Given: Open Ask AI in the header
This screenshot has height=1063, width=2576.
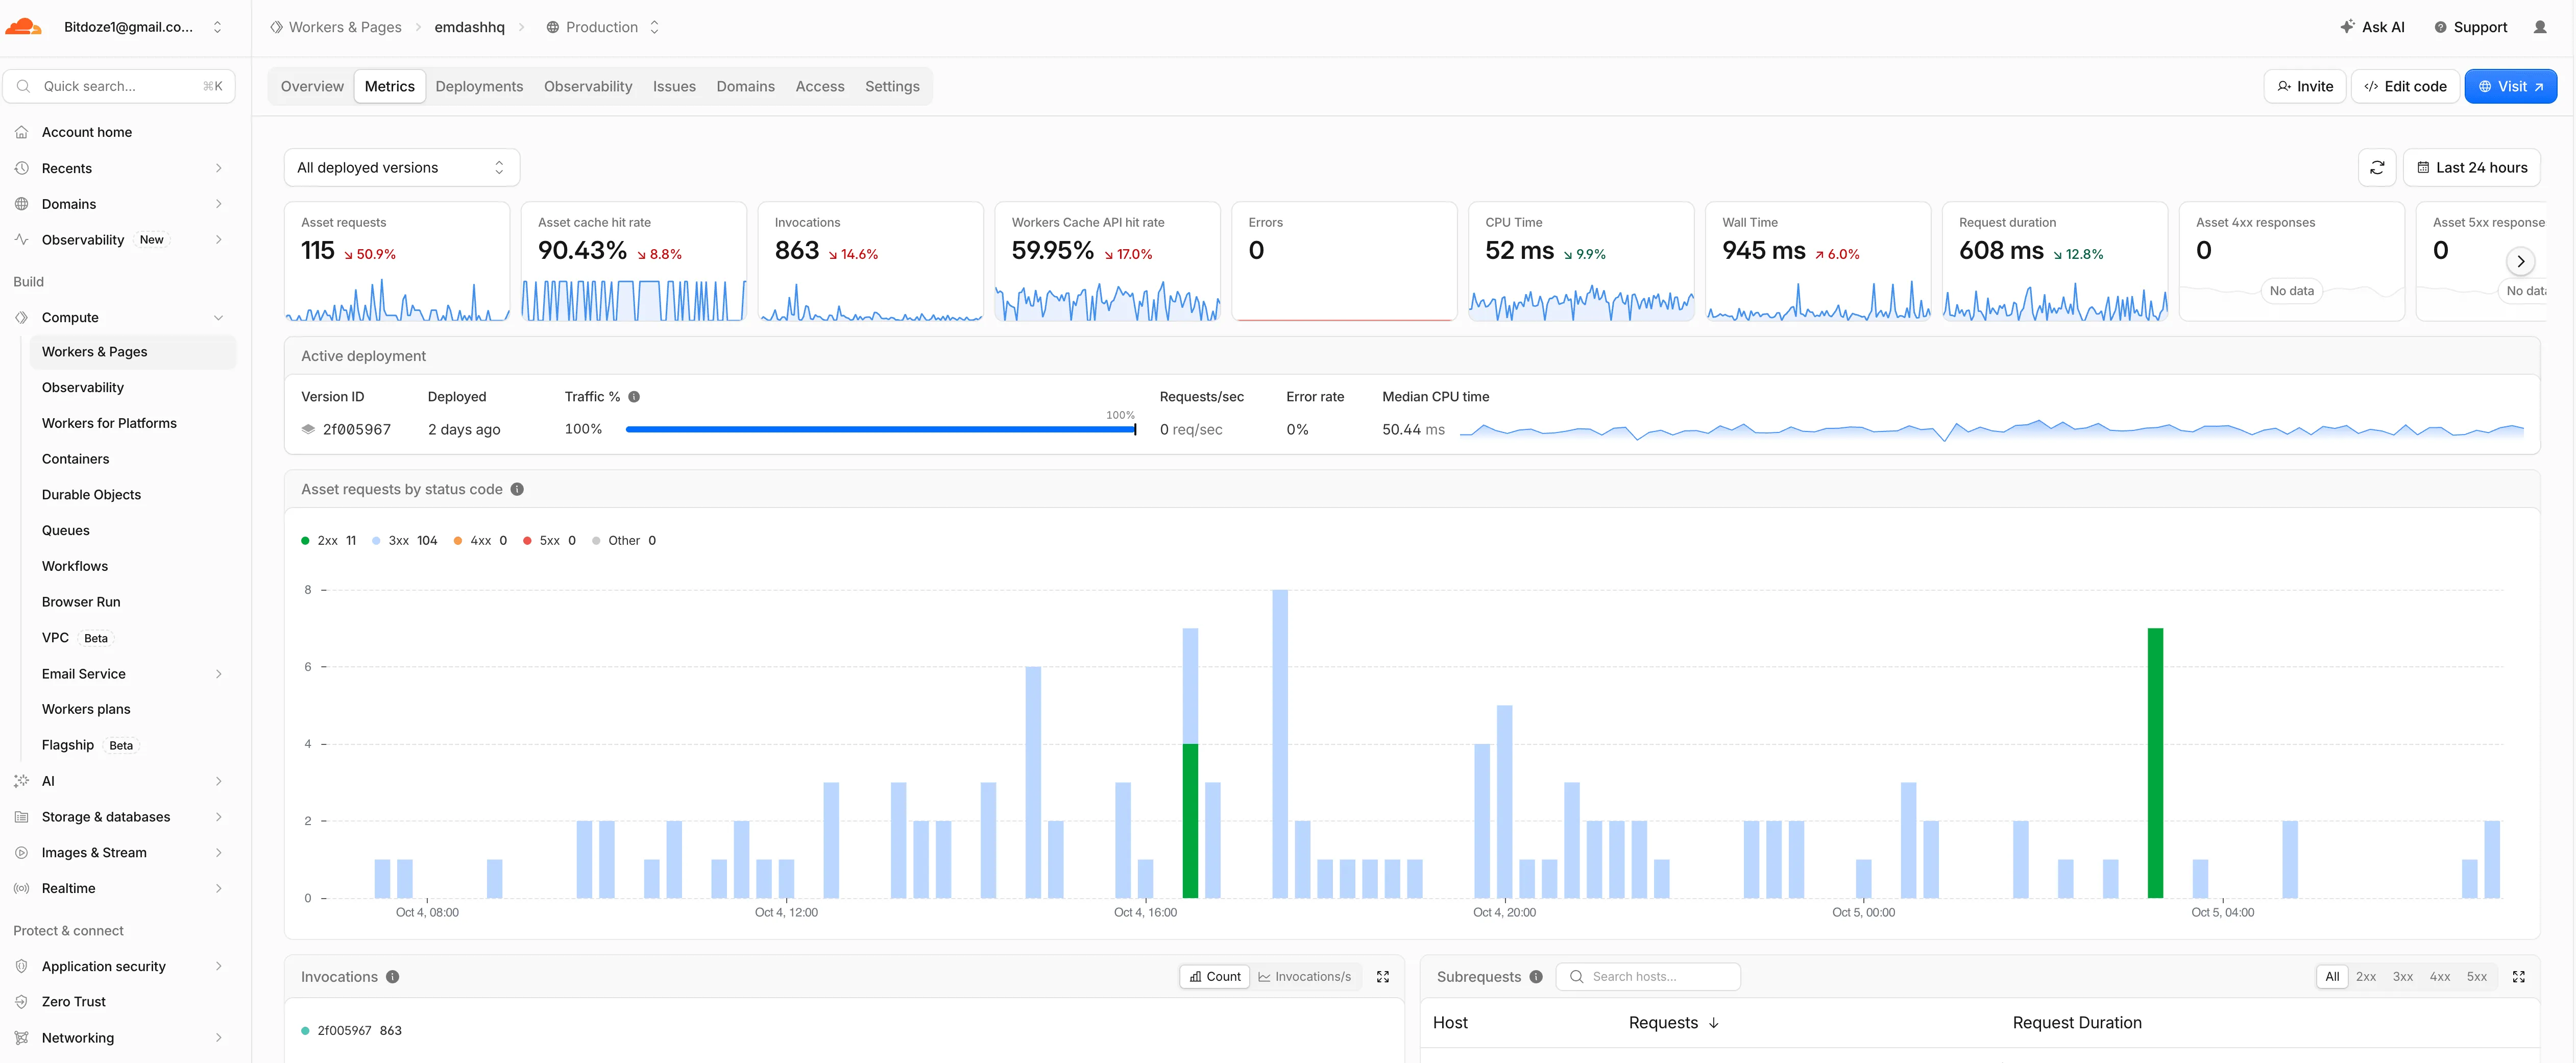Looking at the screenshot, I should pyautogui.click(x=2372, y=27).
